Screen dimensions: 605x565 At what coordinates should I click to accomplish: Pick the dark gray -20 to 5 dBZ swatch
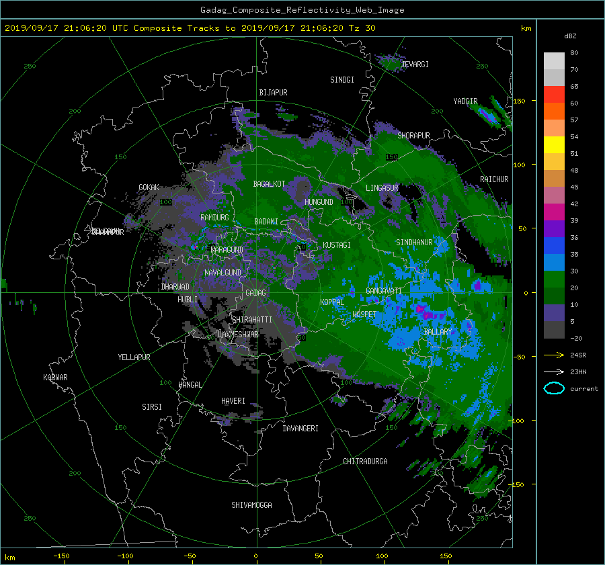(x=554, y=329)
